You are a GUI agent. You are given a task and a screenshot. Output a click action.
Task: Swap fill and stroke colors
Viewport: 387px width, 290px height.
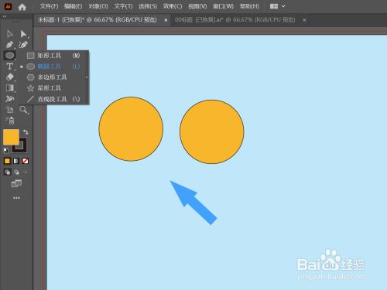26,132
